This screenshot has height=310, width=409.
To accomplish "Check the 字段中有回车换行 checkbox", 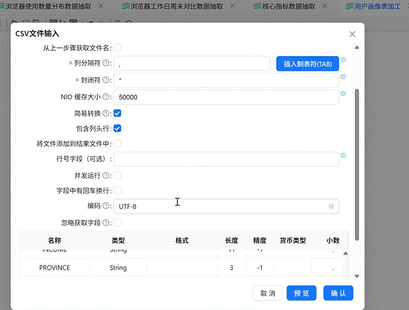I will 118,190.
